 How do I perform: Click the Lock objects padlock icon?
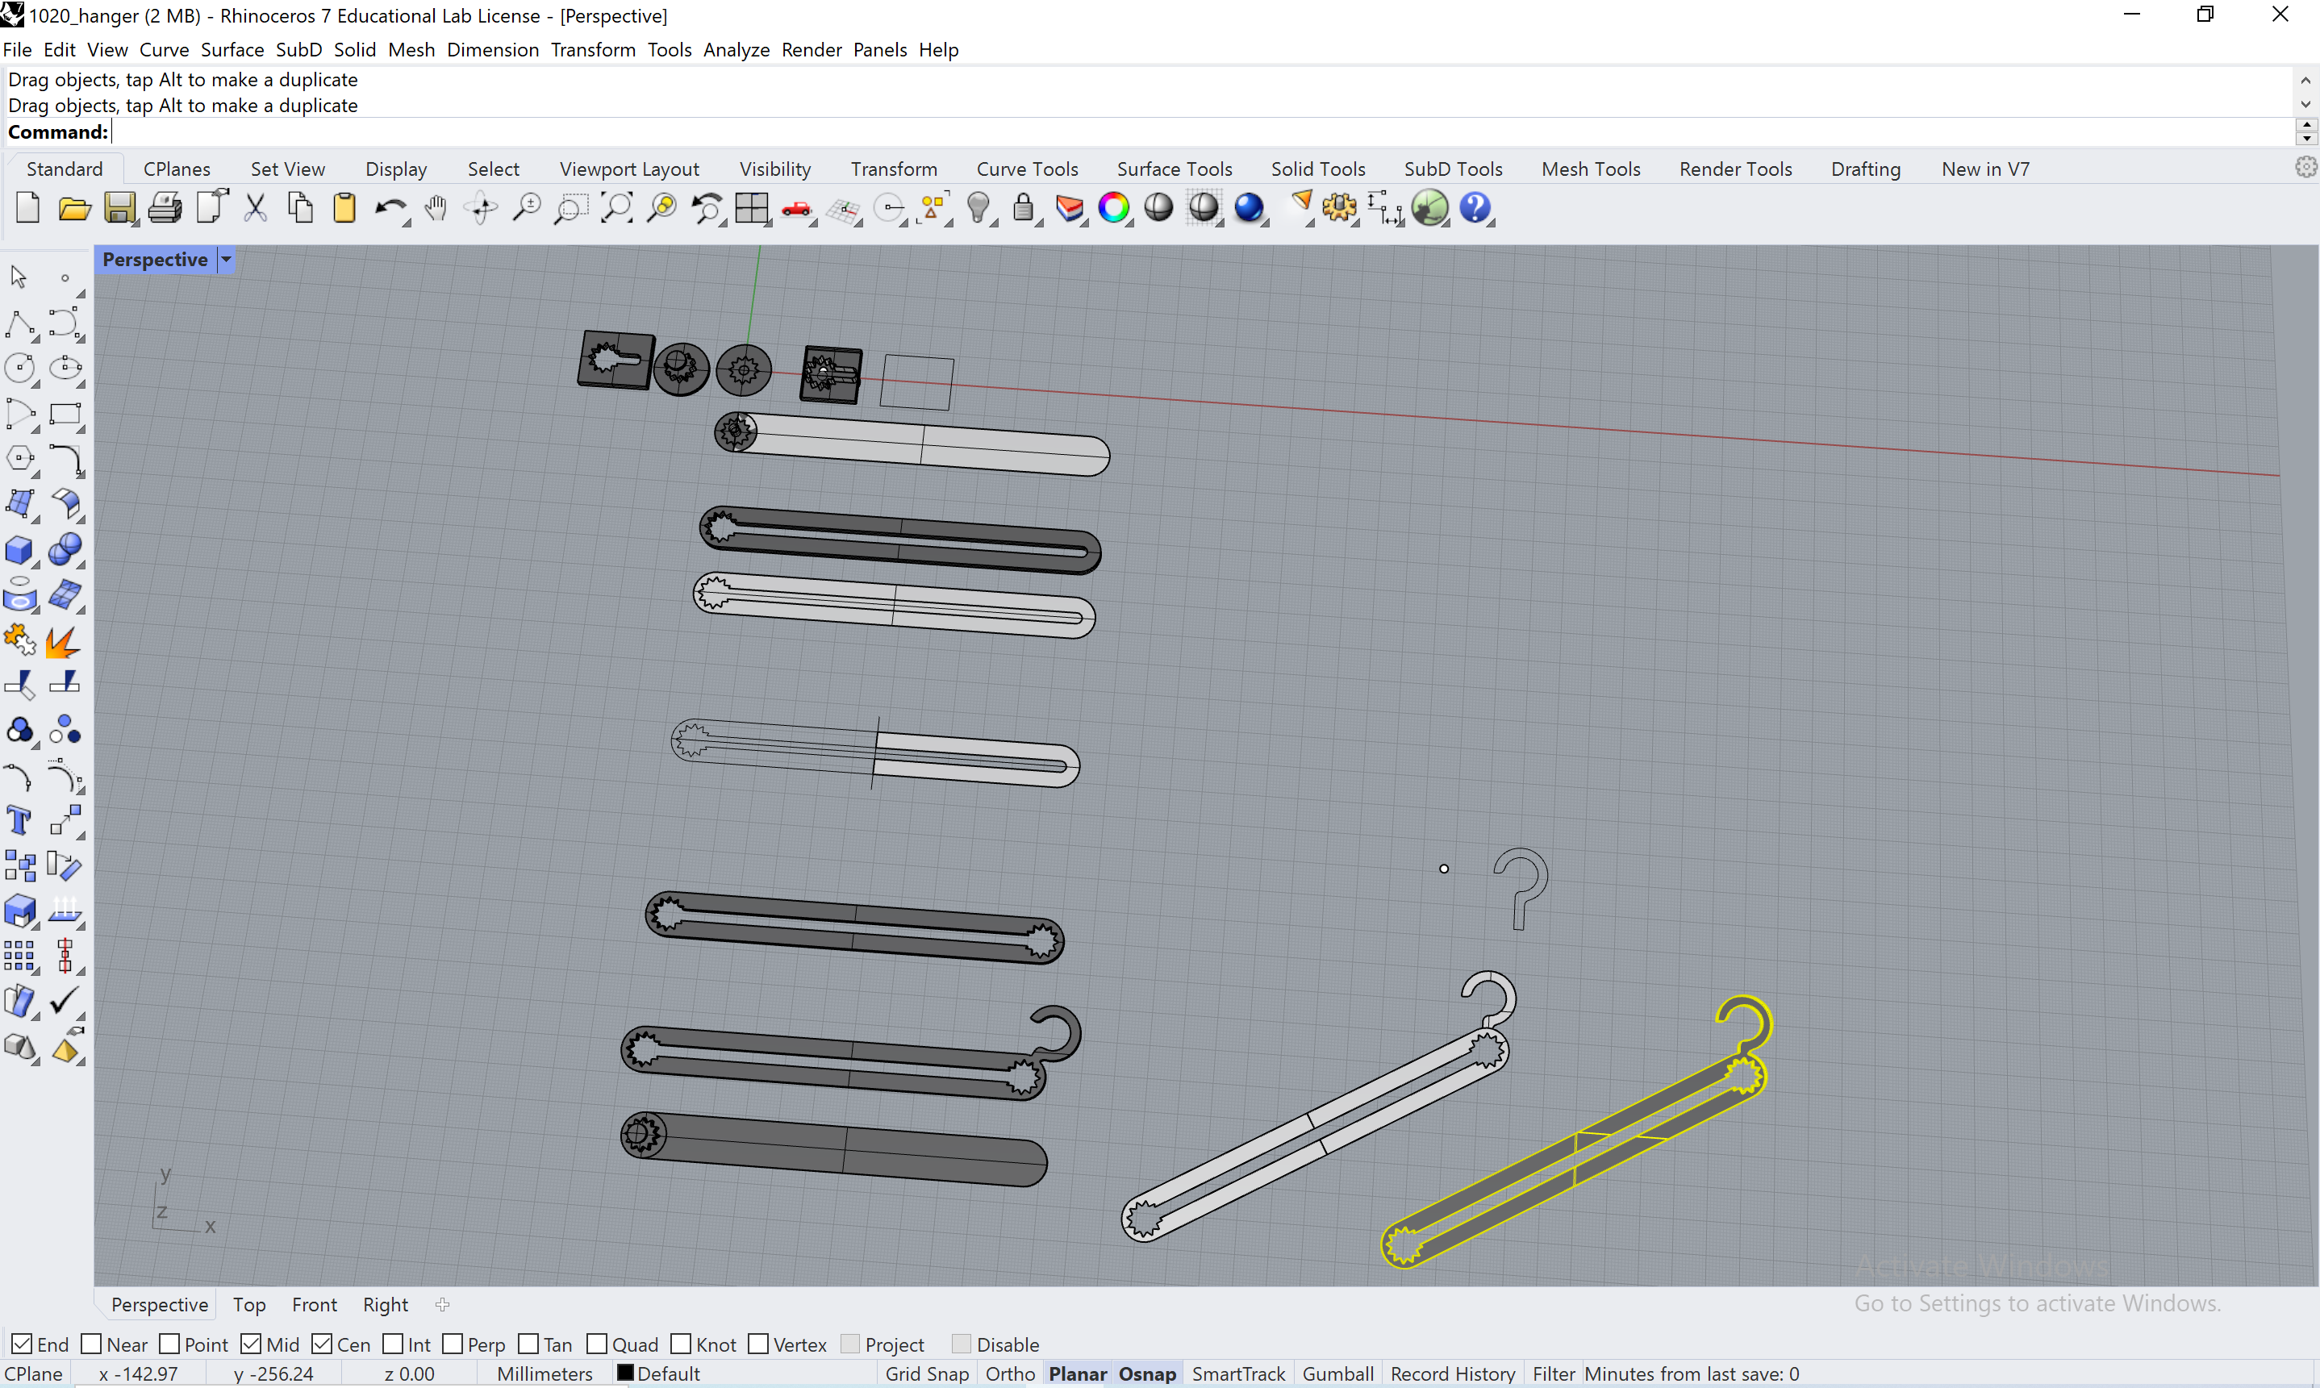1024,207
